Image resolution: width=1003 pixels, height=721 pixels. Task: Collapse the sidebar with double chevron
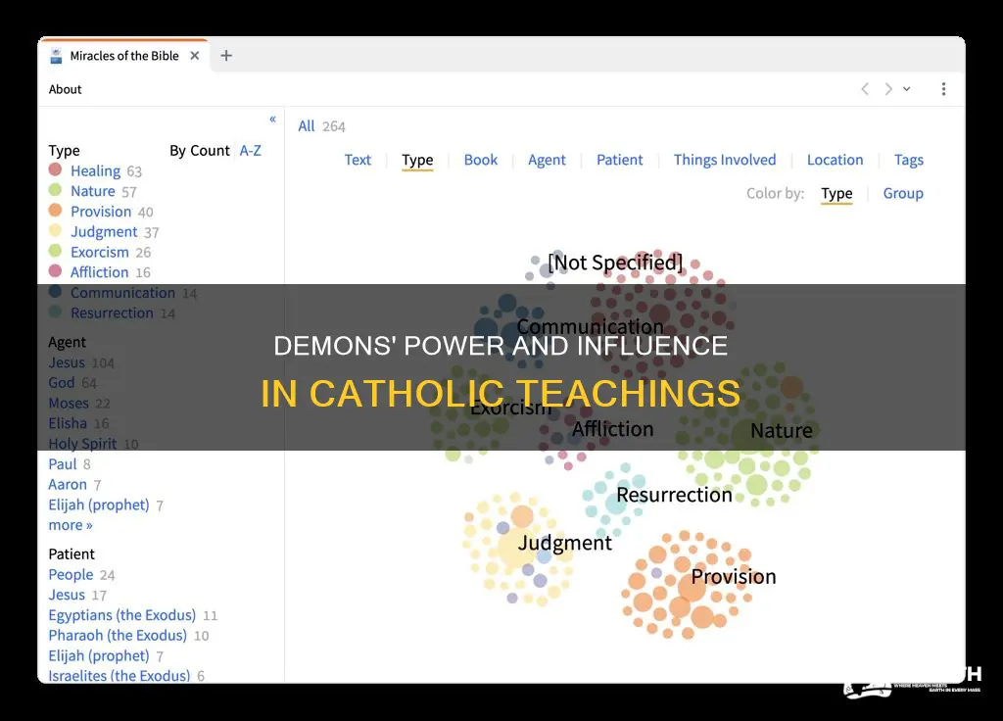click(272, 119)
